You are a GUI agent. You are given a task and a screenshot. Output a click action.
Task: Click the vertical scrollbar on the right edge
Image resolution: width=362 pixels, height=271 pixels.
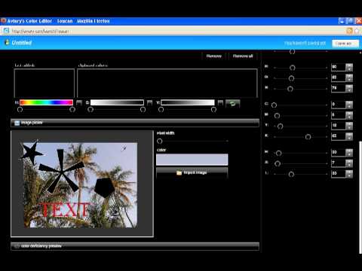(360, 197)
